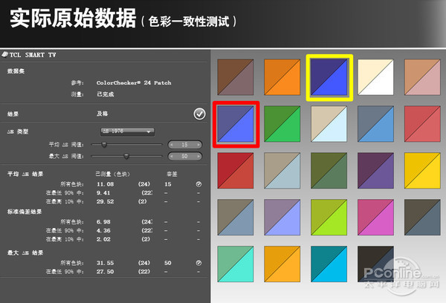Select the lime green patch

click(x=329, y=217)
